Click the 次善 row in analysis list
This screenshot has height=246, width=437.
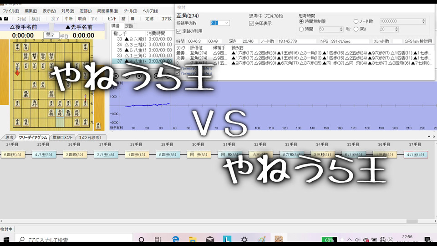click(305, 58)
